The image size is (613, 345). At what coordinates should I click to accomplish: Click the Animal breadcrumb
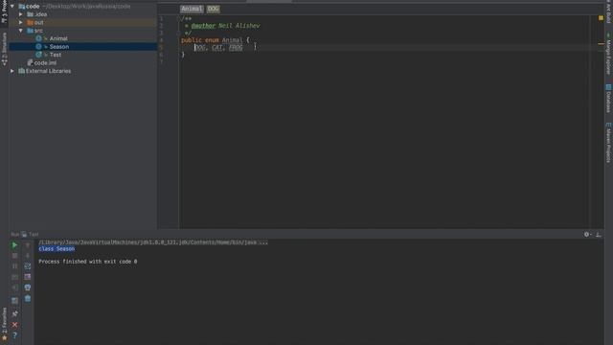(x=192, y=9)
